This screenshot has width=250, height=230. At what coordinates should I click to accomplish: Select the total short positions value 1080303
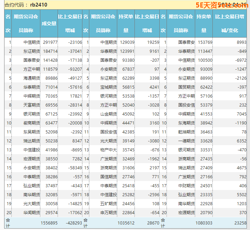(x=204, y=223)
